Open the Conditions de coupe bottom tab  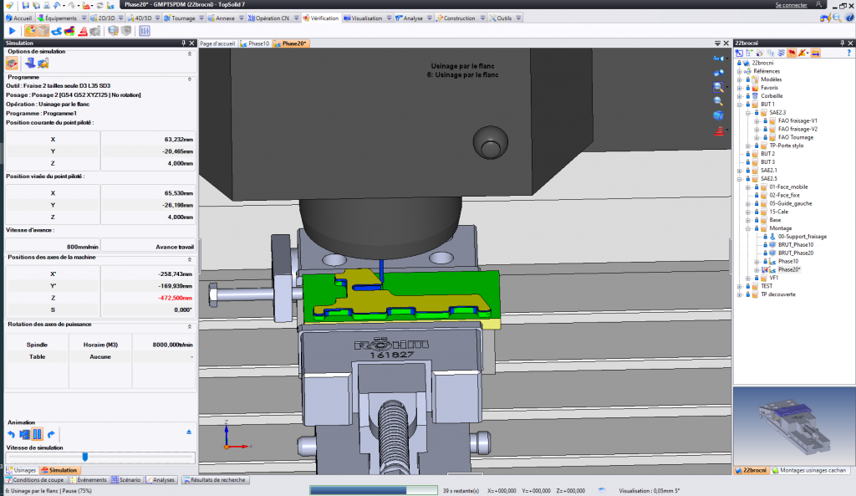coord(35,480)
